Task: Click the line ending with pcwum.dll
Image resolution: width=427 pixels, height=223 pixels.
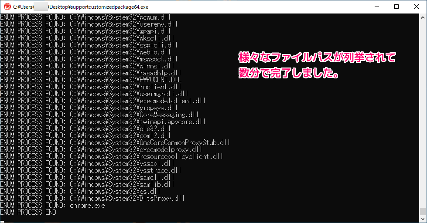Action: pos(85,17)
